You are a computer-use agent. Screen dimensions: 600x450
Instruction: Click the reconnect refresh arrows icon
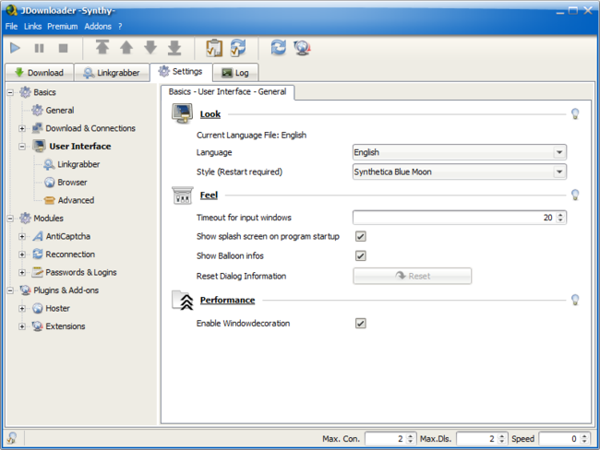coord(278,48)
